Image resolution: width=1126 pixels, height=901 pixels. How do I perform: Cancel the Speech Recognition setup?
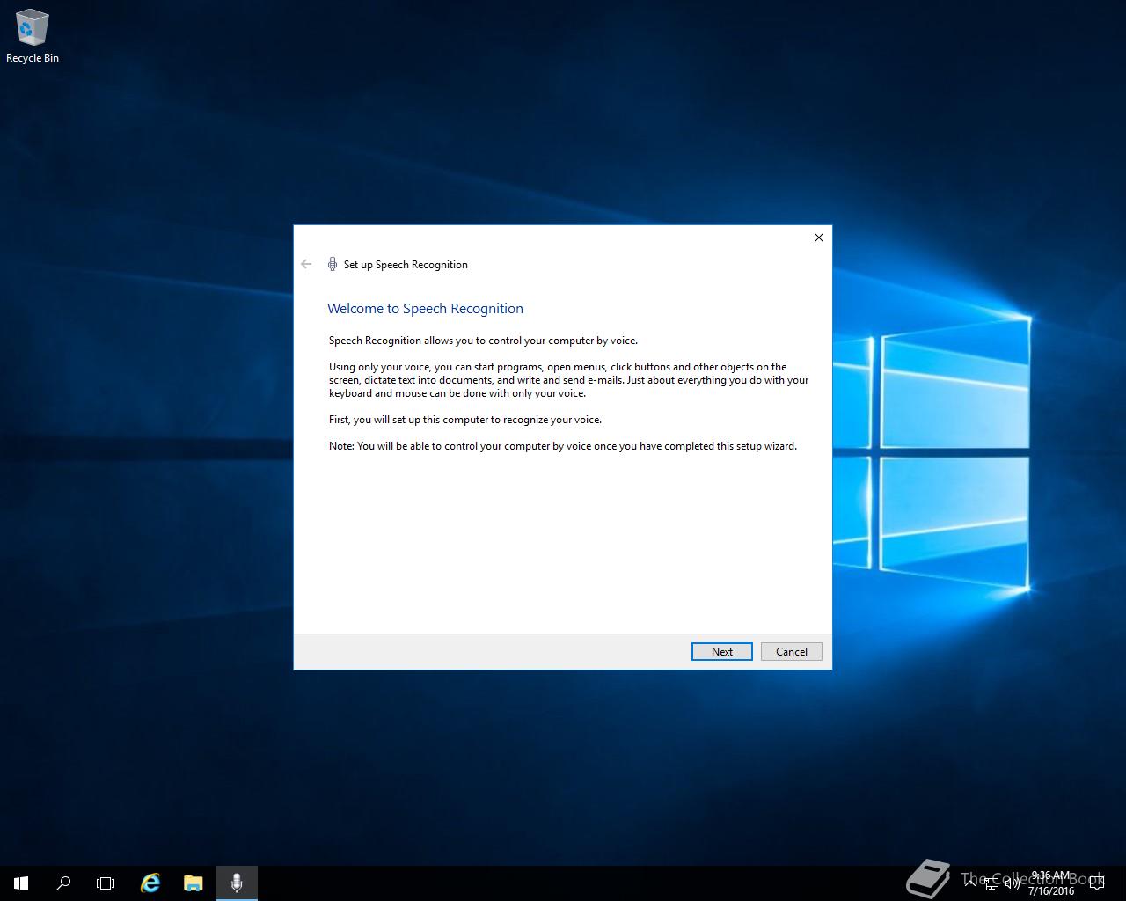791,651
